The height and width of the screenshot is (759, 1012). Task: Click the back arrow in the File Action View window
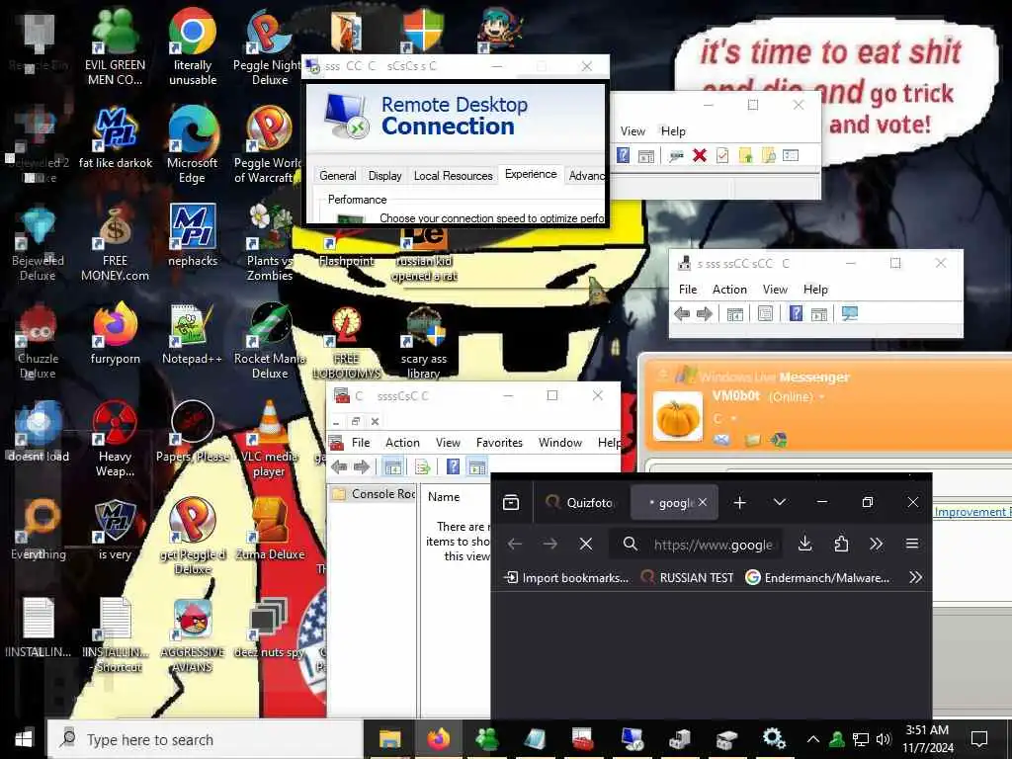pos(682,314)
